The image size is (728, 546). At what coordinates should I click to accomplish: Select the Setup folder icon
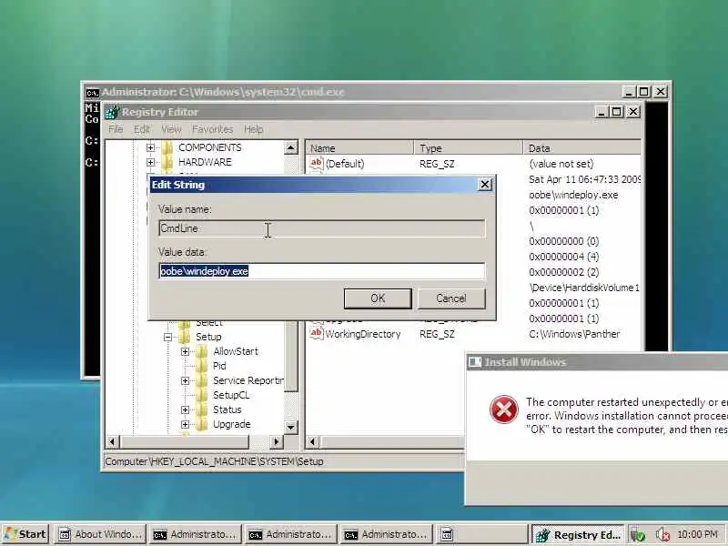point(185,337)
